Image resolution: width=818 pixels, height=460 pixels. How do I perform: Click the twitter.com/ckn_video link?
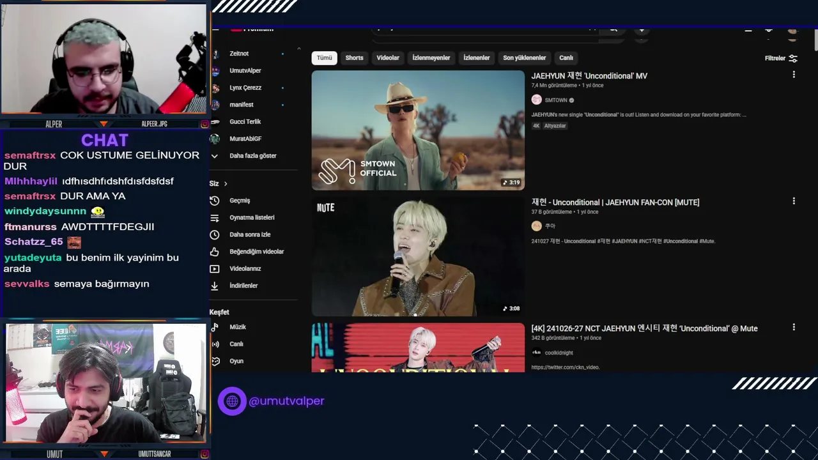(565, 367)
